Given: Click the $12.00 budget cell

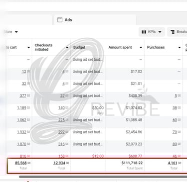Looking at the screenshot, I should [98, 156].
